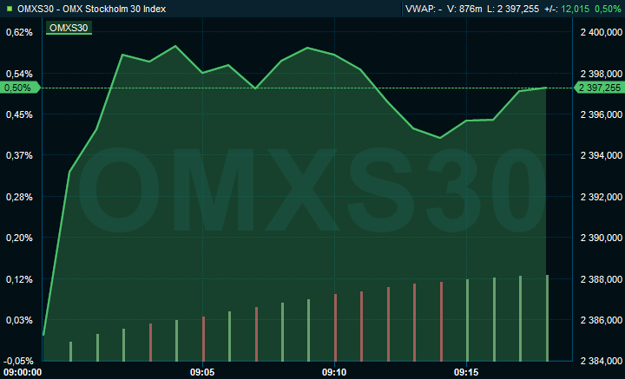Click the green square icon beside OMXS30 title

[x=10, y=9]
